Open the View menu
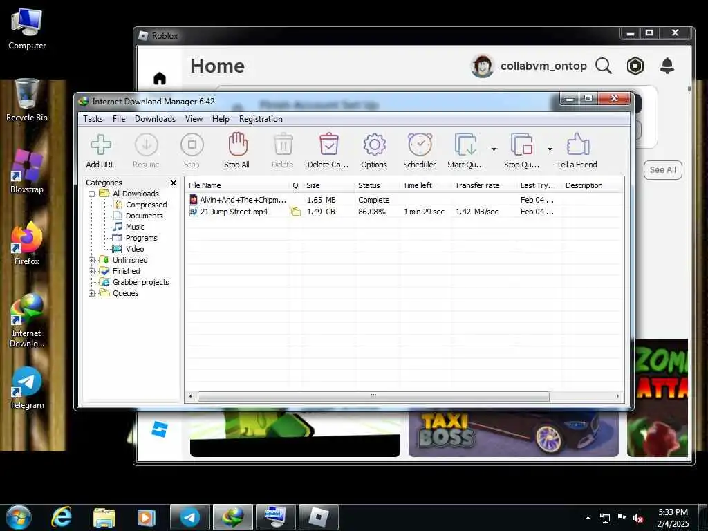 [194, 119]
